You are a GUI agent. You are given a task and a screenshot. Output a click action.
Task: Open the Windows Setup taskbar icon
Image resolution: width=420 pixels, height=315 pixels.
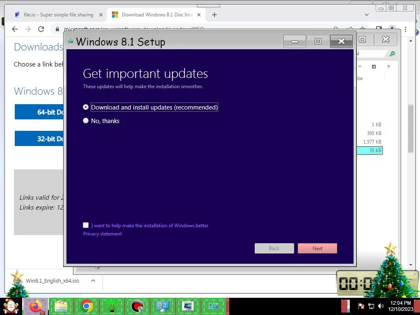[213, 306]
